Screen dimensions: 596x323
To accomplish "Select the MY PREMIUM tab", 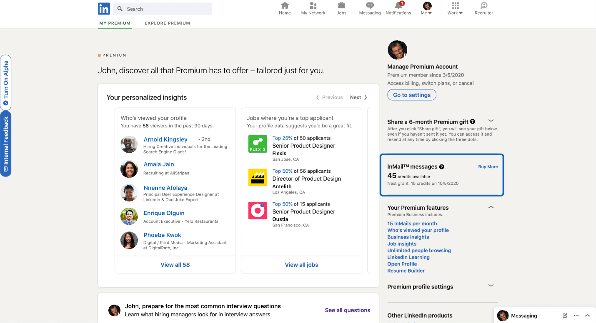I will click(x=115, y=23).
